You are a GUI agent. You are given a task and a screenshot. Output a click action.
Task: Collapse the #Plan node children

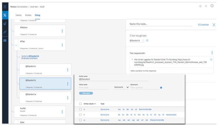coord(16,45)
